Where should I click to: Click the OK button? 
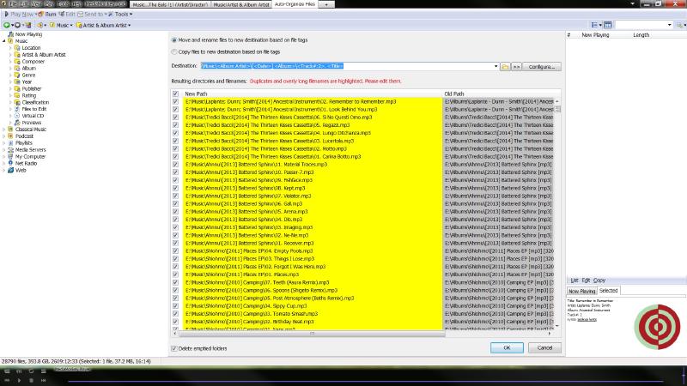click(x=507, y=347)
